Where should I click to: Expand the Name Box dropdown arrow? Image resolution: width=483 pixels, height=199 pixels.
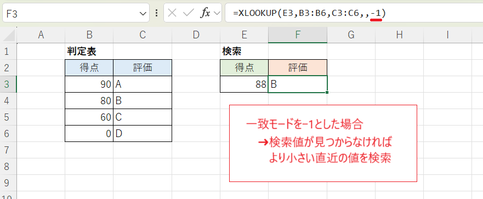coord(143,14)
